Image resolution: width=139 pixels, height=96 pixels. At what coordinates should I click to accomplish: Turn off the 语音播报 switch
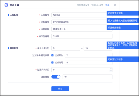coord(56,77)
